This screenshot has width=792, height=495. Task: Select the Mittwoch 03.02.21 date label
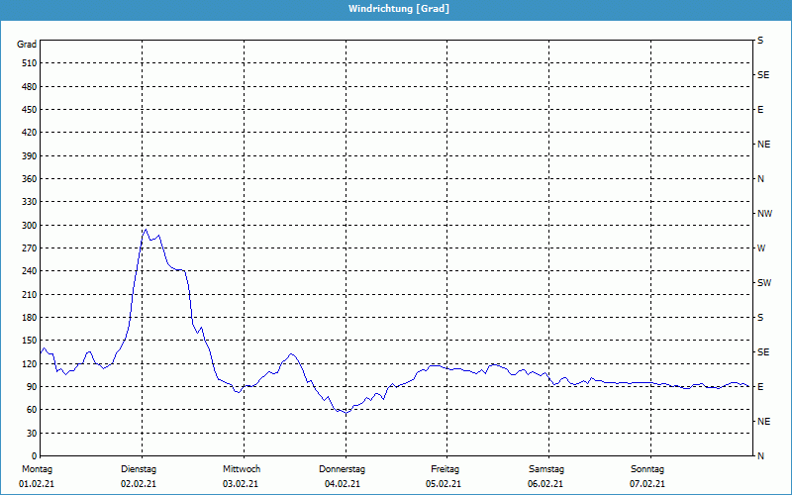pyautogui.click(x=241, y=476)
